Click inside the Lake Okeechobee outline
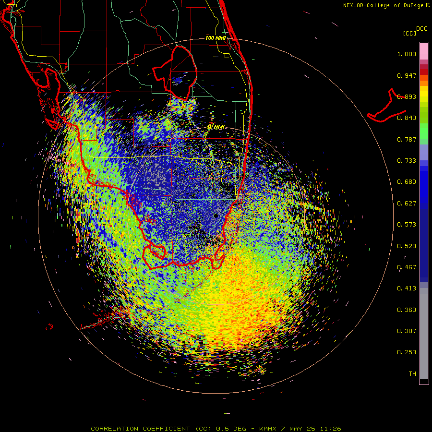This screenshot has height=432, width=432. [179, 73]
